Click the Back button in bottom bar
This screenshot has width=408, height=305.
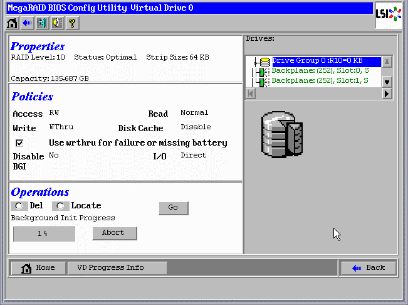tap(369, 268)
